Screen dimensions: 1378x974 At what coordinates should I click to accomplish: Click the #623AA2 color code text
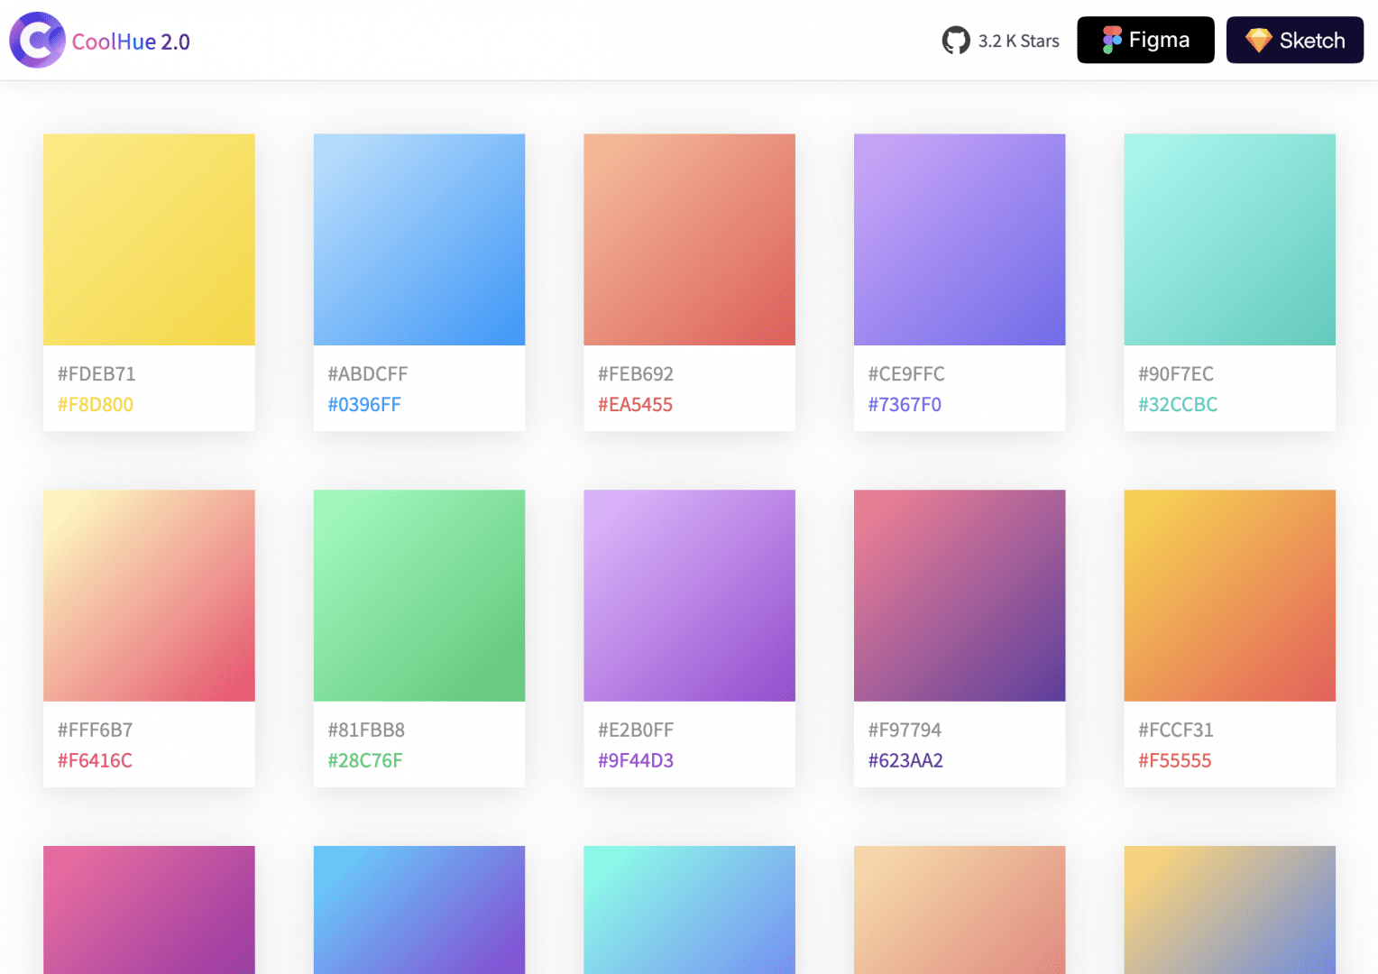click(x=905, y=761)
